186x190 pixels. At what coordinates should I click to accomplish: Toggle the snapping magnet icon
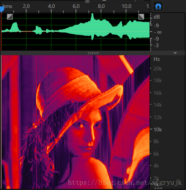click(158, 6)
